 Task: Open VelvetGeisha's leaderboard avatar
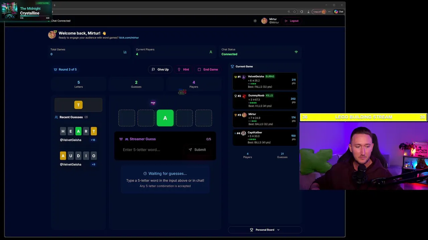[244, 77]
